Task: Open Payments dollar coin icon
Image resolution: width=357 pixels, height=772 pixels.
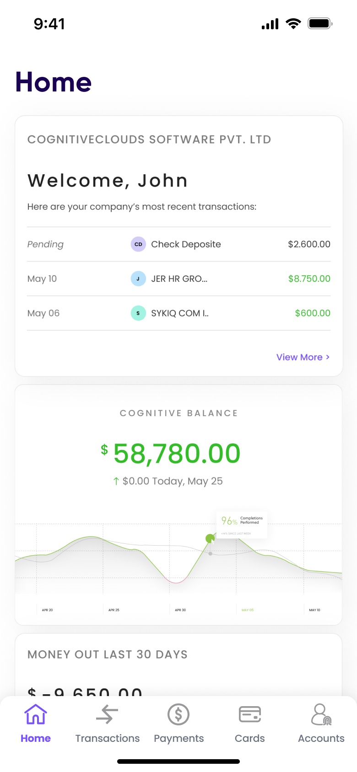Action: click(178, 714)
